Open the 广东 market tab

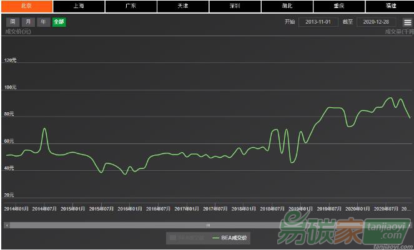131,6
